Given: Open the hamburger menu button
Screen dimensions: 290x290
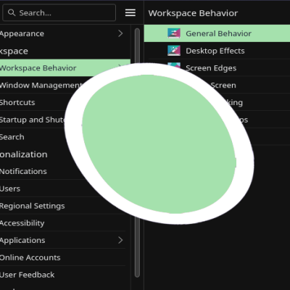Looking at the screenshot, I should point(130,13).
